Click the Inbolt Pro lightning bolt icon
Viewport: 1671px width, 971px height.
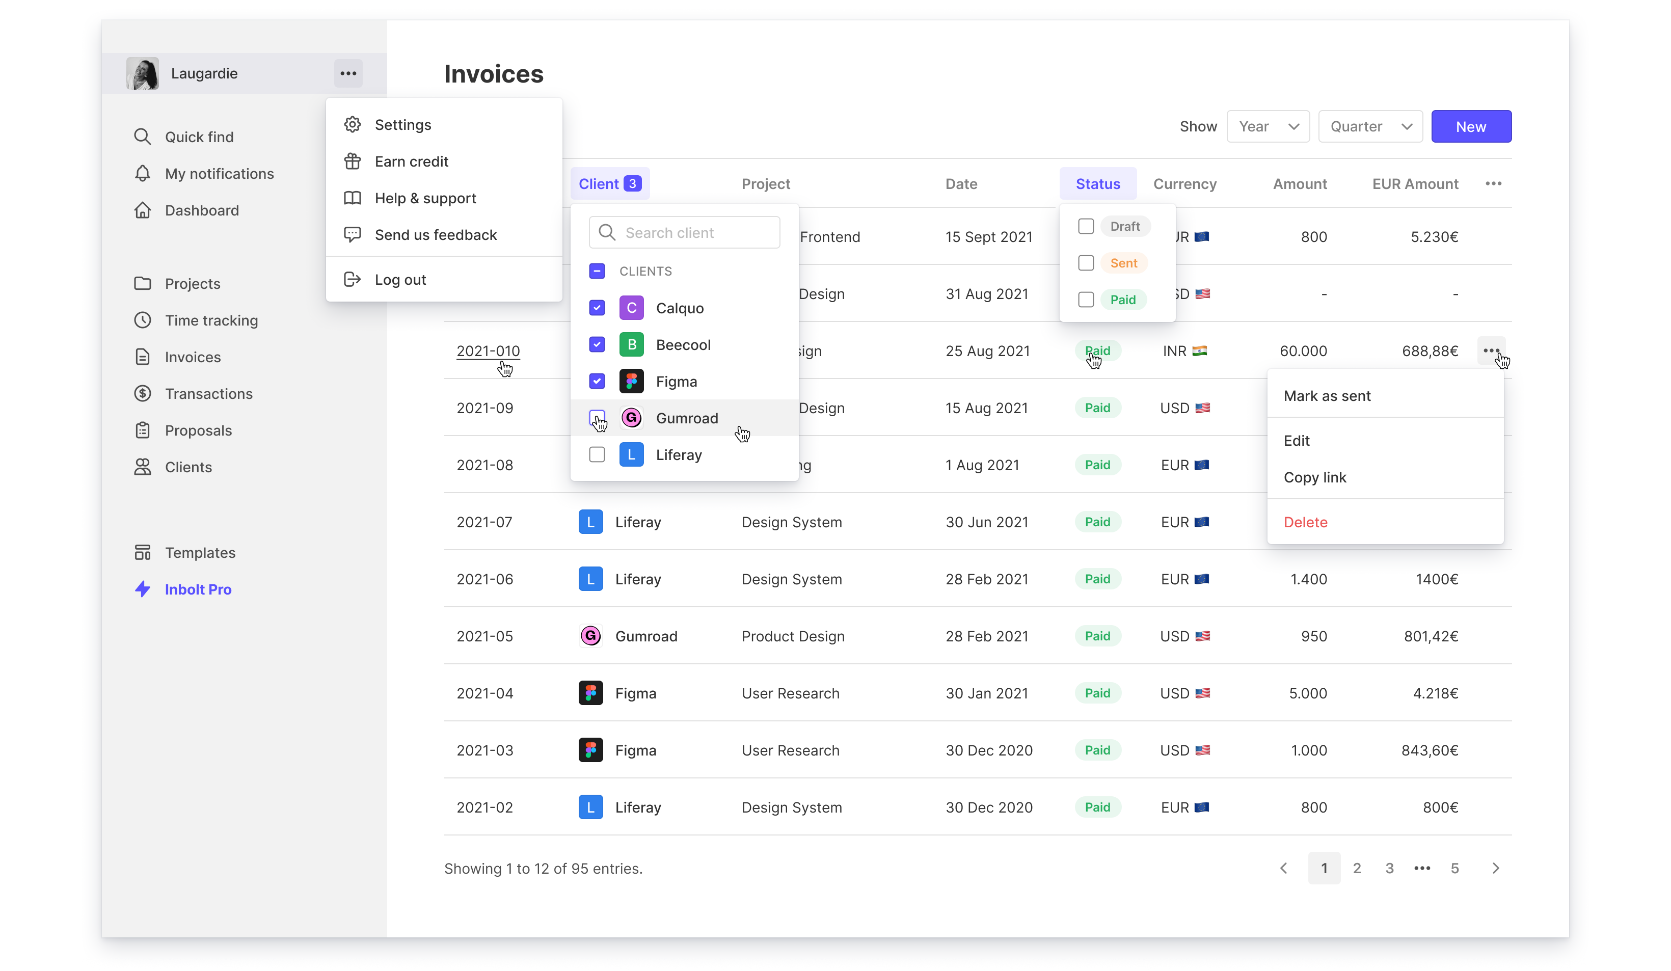point(142,588)
